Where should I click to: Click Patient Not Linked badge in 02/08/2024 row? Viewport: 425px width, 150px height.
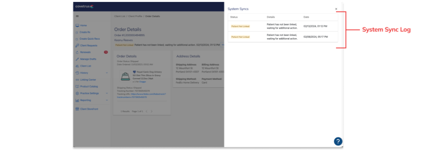click(x=240, y=37)
